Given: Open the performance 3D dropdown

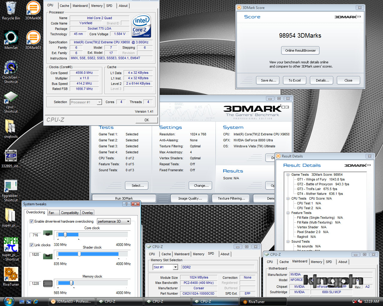Looking at the screenshot, I should click(114, 221).
